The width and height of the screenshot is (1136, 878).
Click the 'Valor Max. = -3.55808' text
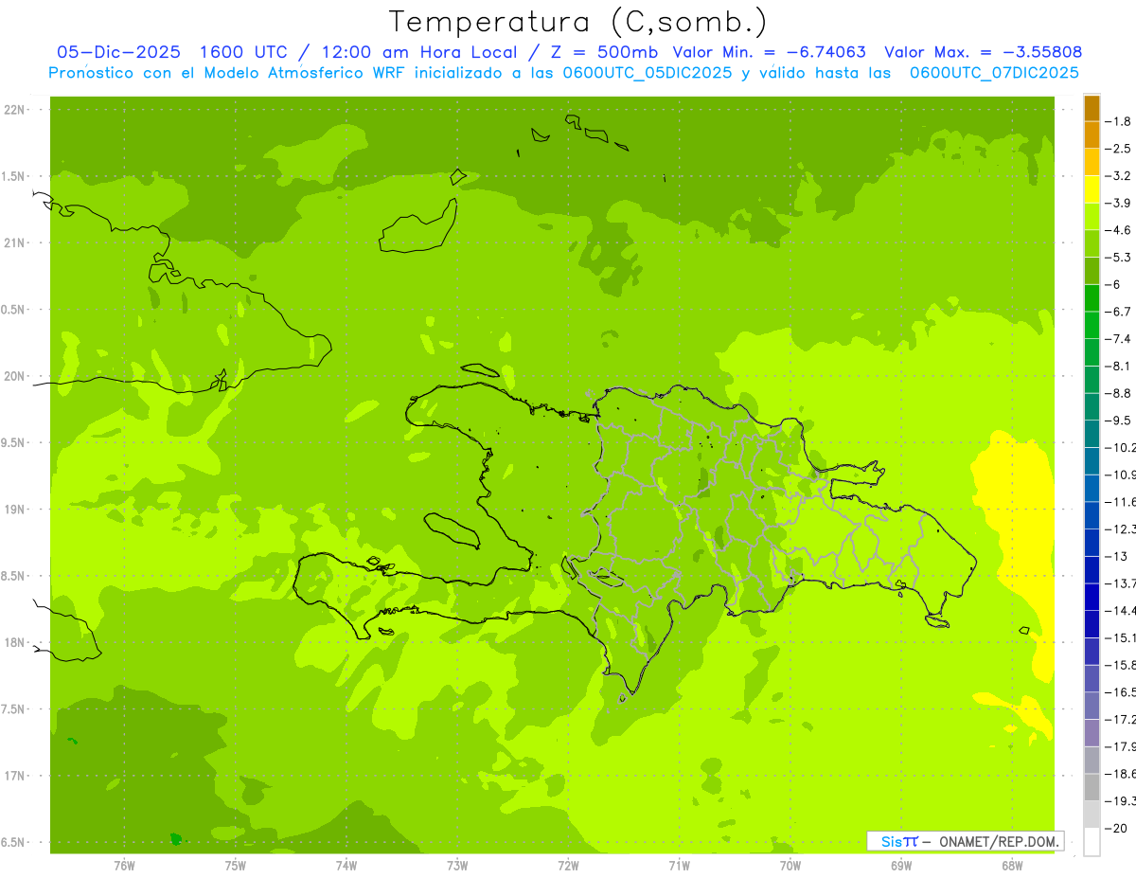(983, 52)
